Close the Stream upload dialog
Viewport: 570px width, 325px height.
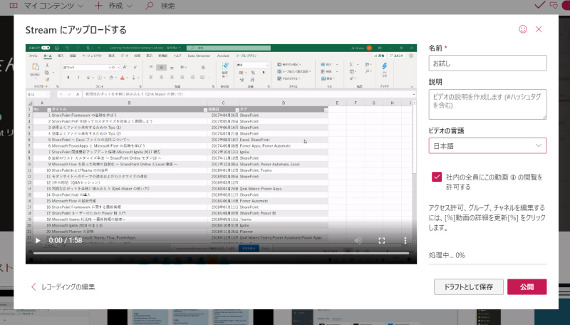click(539, 29)
